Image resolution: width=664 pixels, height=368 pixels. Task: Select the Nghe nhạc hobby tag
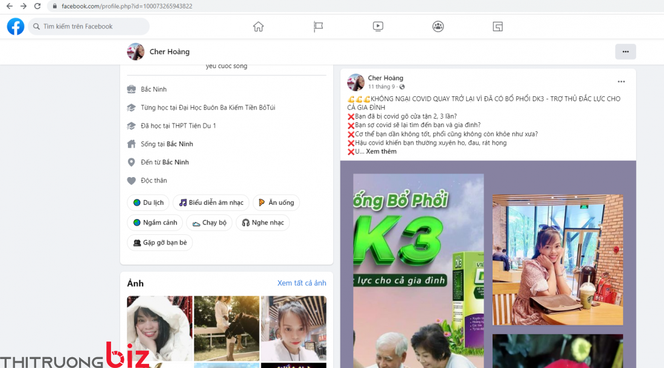pos(263,223)
